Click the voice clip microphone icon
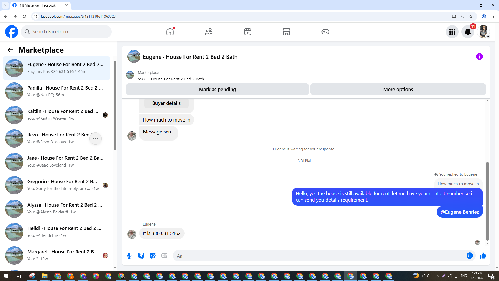Image resolution: width=499 pixels, height=281 pixels. pyautogui.click(x=129, y=256)
